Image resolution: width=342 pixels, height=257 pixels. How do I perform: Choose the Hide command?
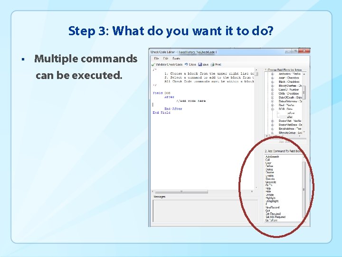coord(268,191)
